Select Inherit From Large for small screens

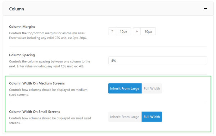click(125, 117)
